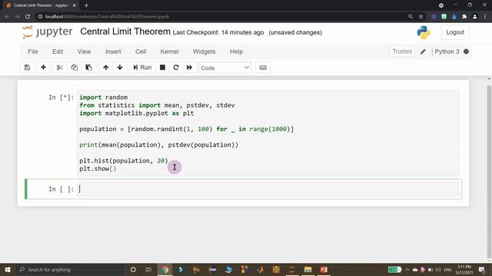The height and width of the screenshot is (276, 492).
Task: Restart kernel and run all cells icon
Action: 190,67
